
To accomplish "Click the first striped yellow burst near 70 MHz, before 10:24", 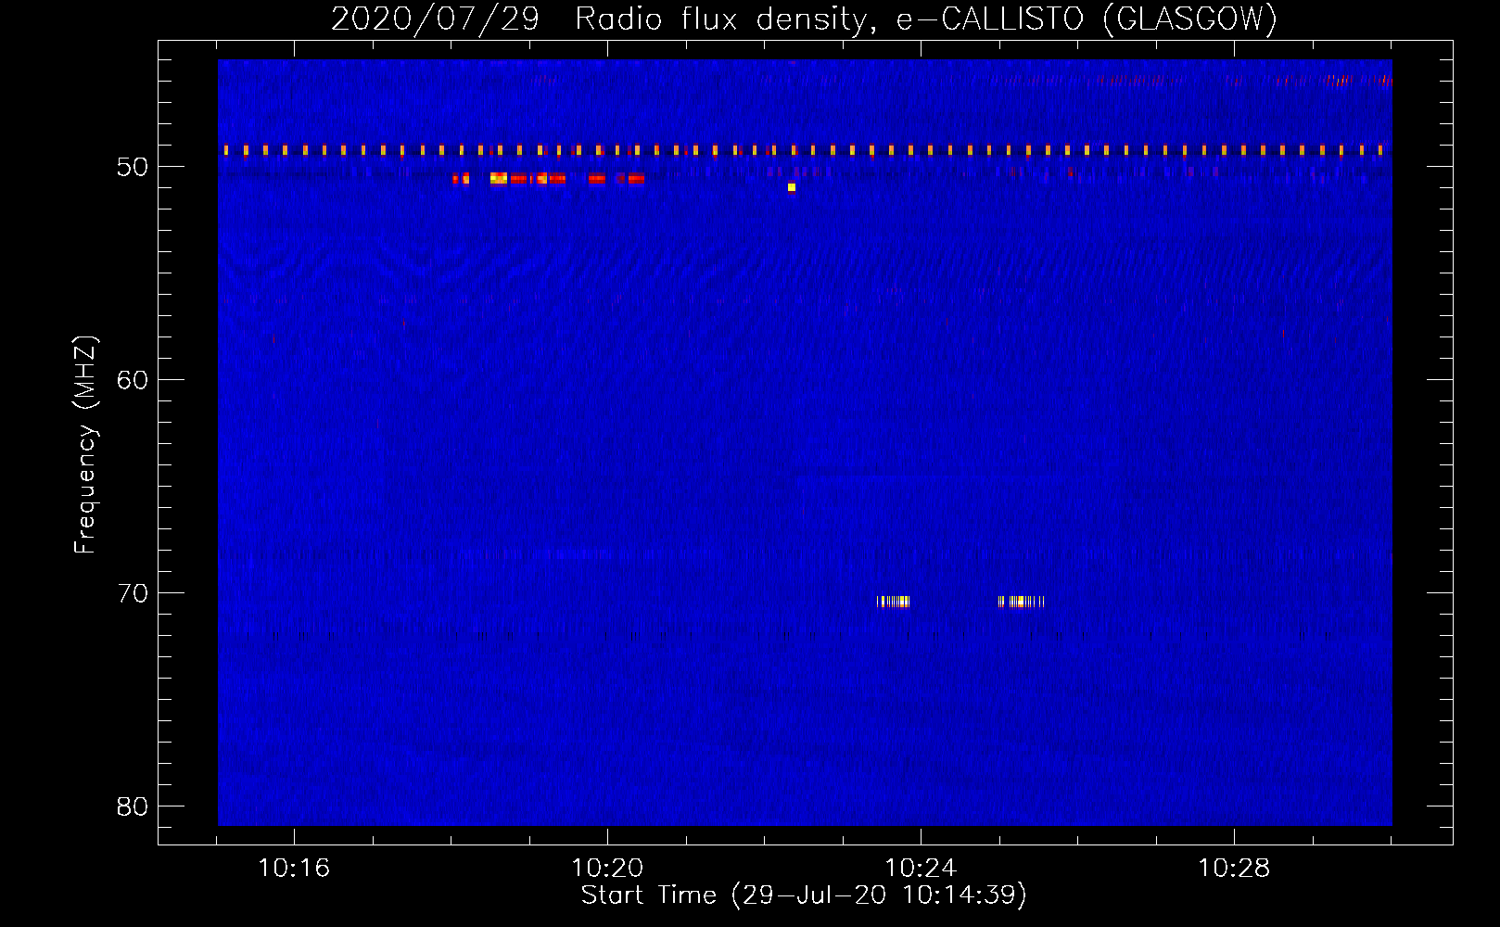I will pos(894,602).
